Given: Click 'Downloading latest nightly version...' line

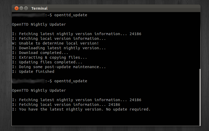Looking at the screenshot, I should (x=59, y=48).
